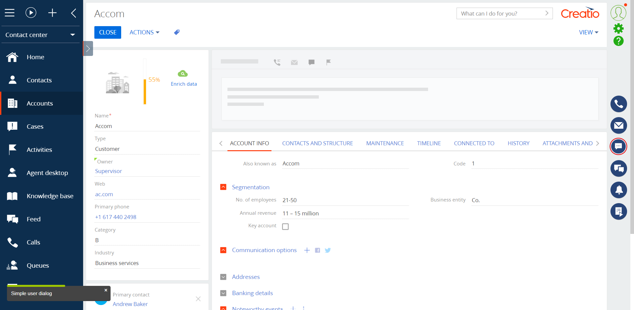Open Facebook icon in Communication options
The width and height of the screenshot is (634, 310).
pos(317,250)
